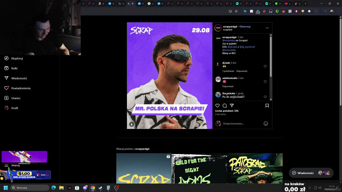Open the QR code extension icon
The width and height of the screenshot is (342, 192).
[x=290, y=11]
